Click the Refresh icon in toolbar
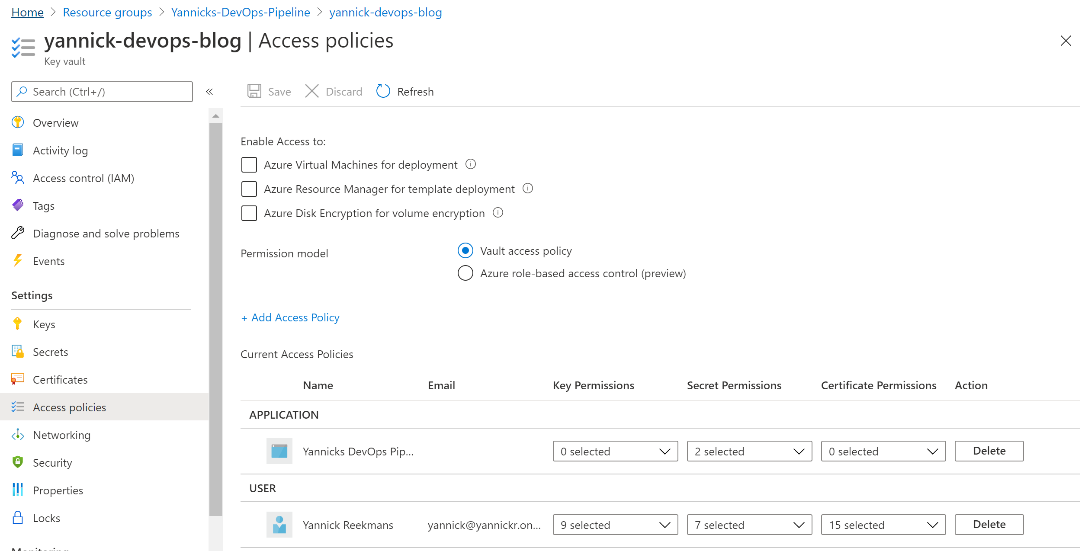This screenshot has width=1085, height=551. tap(383, 91)
